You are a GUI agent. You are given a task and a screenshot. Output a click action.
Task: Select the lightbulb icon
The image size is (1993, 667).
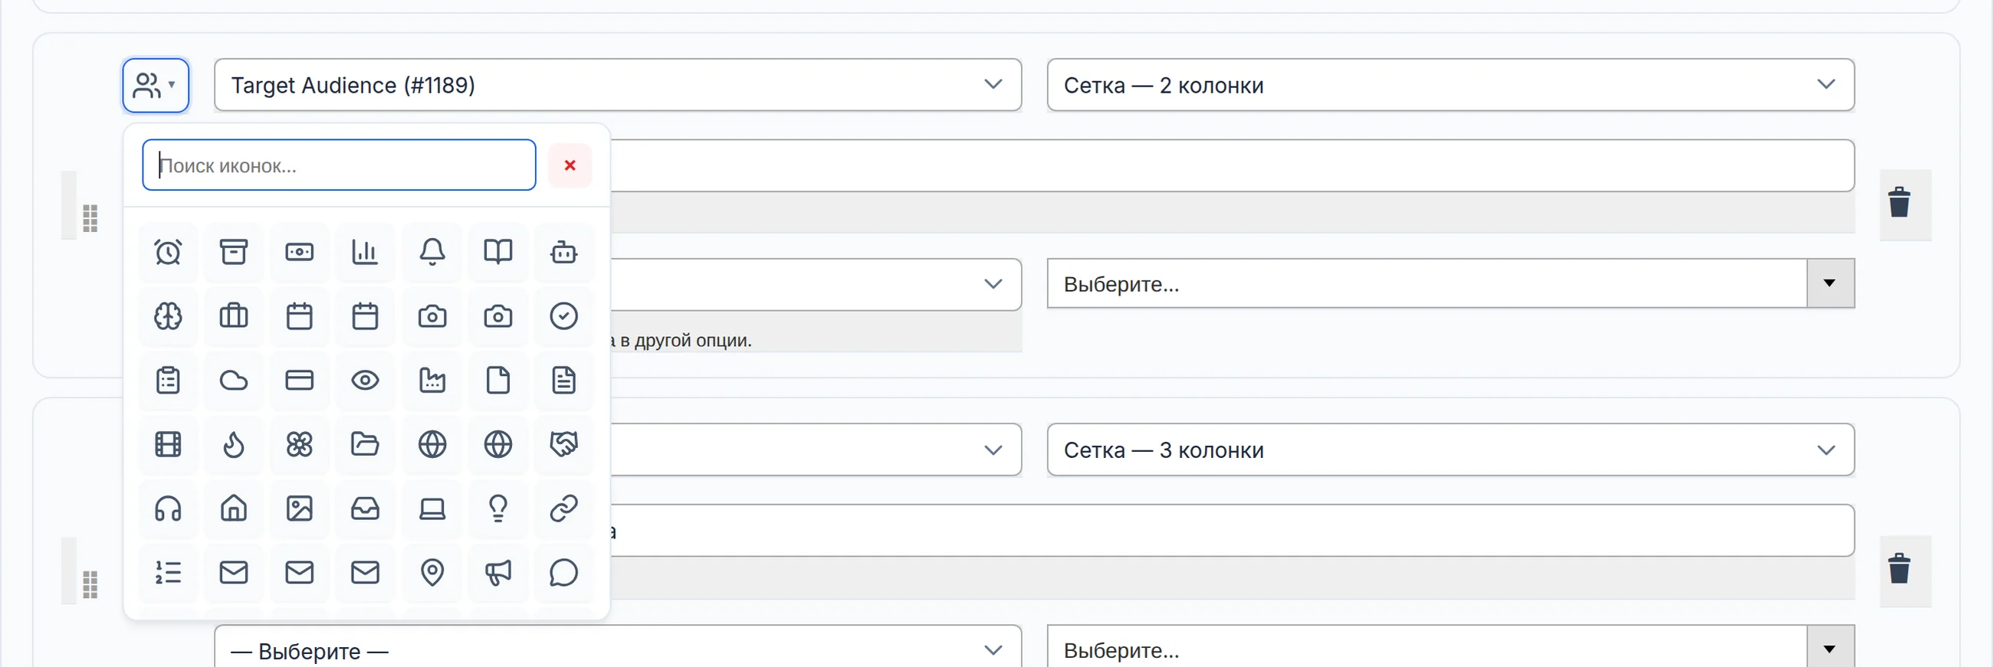tap(498, 508)
